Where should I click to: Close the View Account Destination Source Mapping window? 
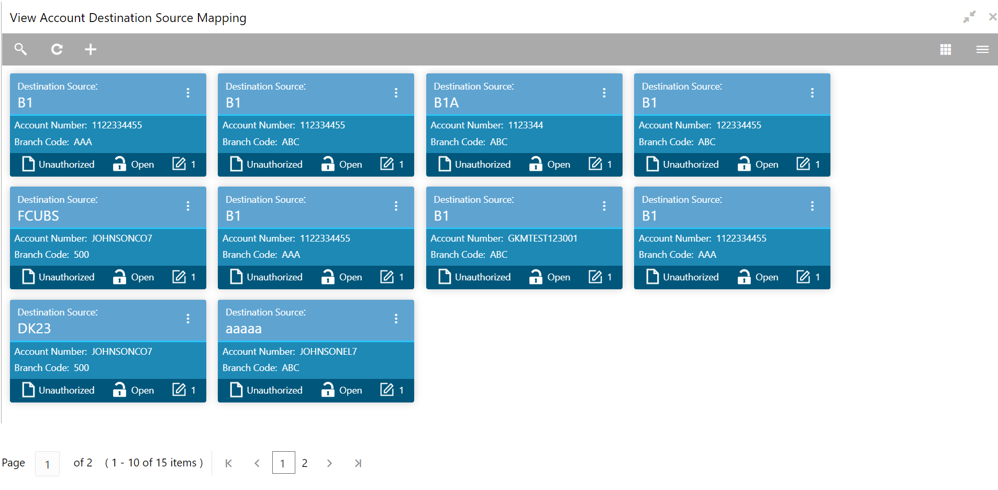(x=992, y=17)
